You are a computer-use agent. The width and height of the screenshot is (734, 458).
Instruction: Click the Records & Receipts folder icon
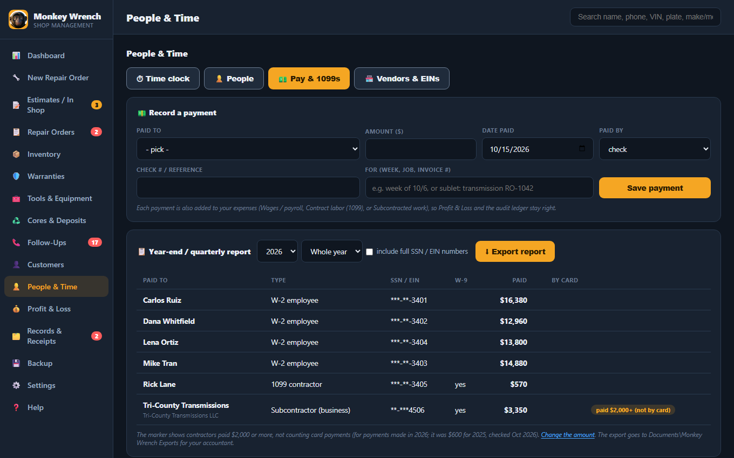pos(16,336)
